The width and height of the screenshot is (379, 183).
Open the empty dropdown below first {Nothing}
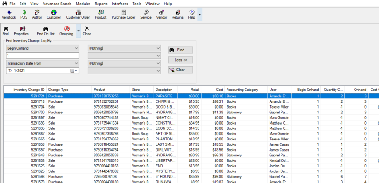click(124, 56)
